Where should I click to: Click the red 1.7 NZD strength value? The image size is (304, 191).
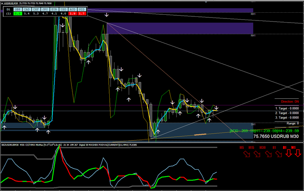[x=81, y=14]
